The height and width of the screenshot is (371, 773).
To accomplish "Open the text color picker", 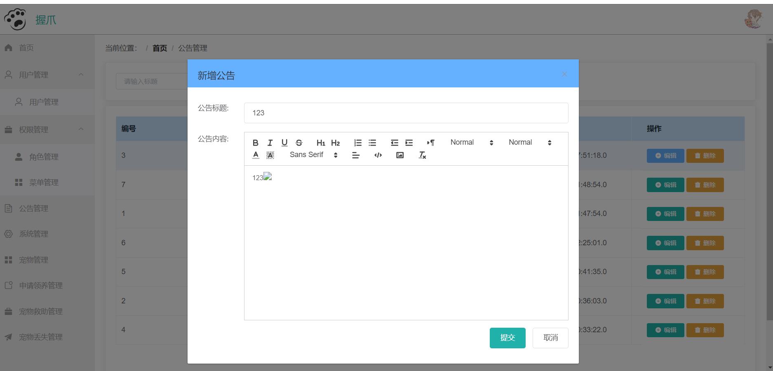I will (x=256, y=155).
